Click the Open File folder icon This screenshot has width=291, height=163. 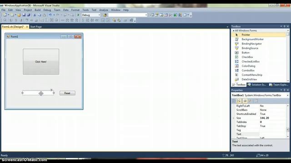(19, 15)
